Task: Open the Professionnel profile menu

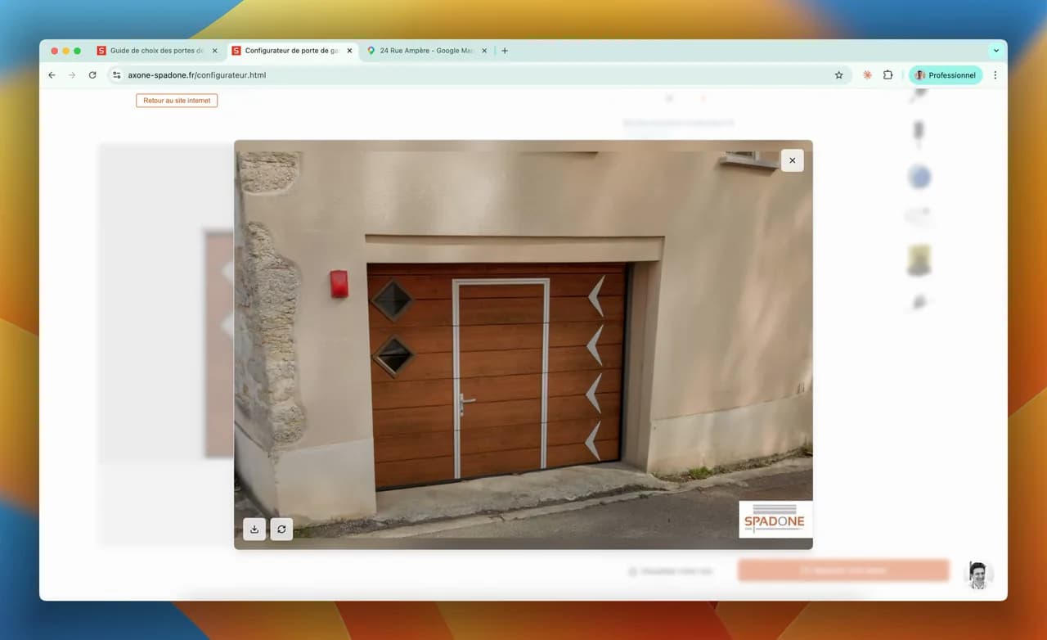Action: (946, 75)
